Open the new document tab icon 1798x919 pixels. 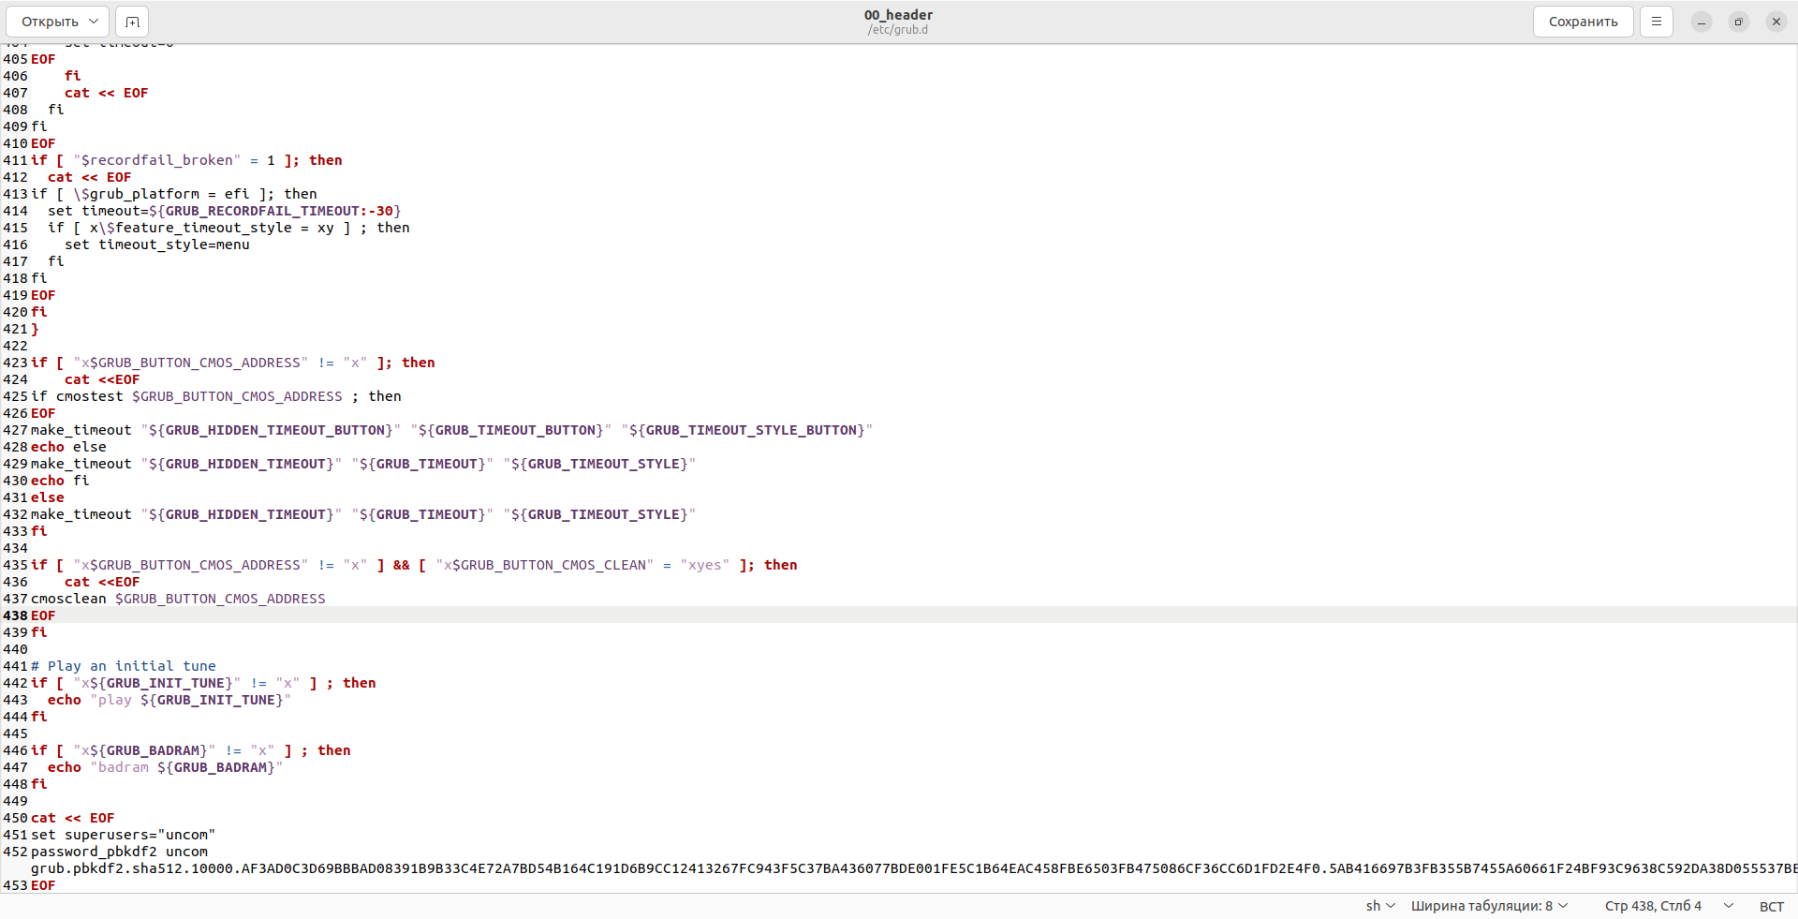(132, 22)
